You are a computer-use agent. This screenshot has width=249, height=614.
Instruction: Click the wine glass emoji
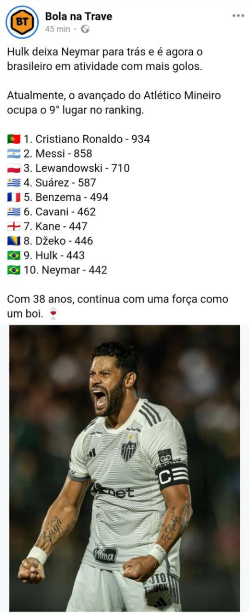(53, 314)
